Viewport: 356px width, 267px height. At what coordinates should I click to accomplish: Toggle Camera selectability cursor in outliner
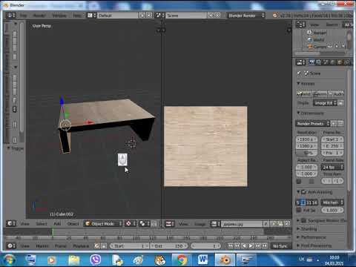tap(337, 46)
